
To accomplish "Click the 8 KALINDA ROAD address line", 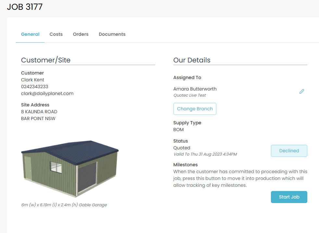I will (39, 112).
